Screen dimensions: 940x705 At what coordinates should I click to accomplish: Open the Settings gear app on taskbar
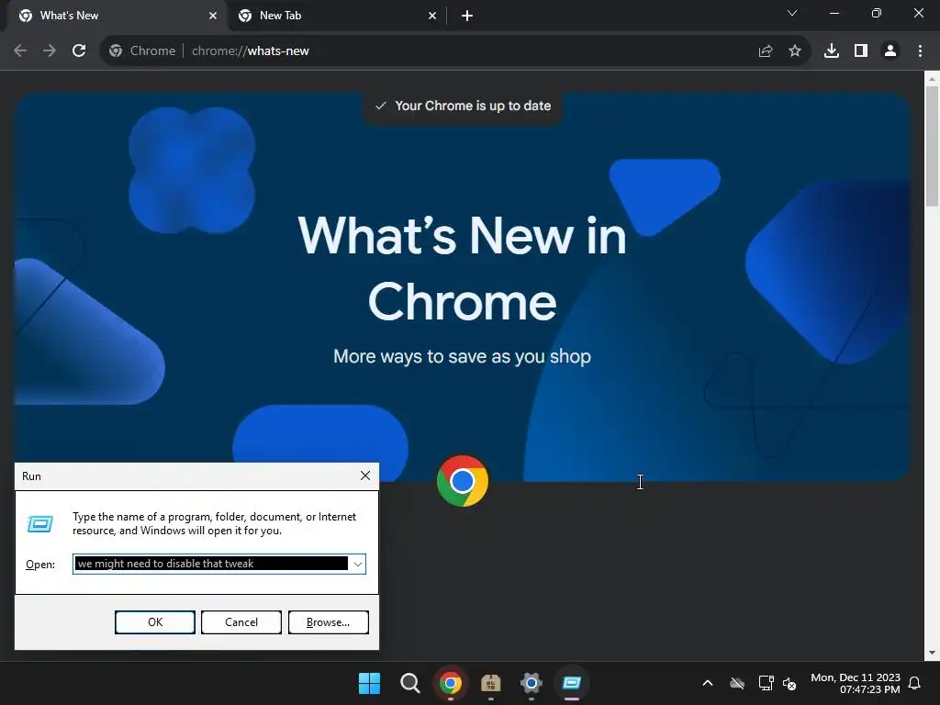tap(532, 683)
